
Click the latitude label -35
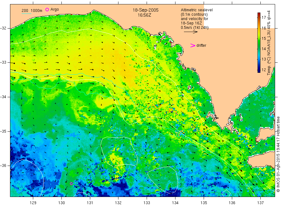(3, 131)
